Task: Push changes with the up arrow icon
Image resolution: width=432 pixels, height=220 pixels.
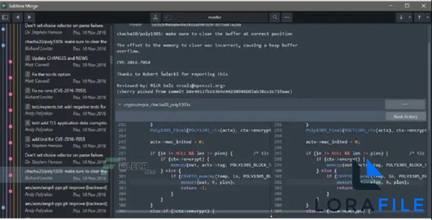Action: coord(420,17)
